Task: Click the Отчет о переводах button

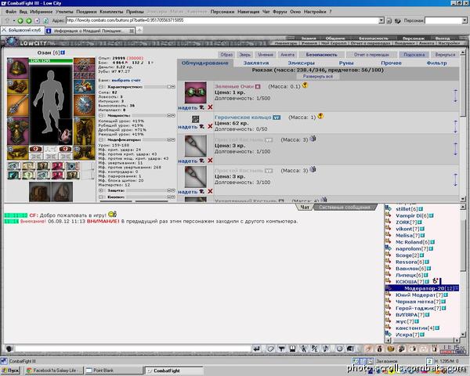Action: (x=371, y=55)
